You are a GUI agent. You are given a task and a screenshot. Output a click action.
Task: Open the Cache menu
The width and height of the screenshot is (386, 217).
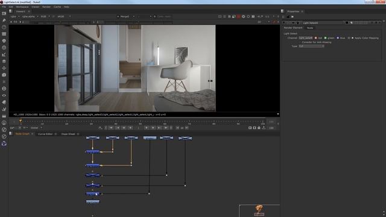click(57, 7)
